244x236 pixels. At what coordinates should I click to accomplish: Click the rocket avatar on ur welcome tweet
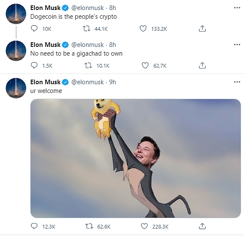[x=16, y=88]
